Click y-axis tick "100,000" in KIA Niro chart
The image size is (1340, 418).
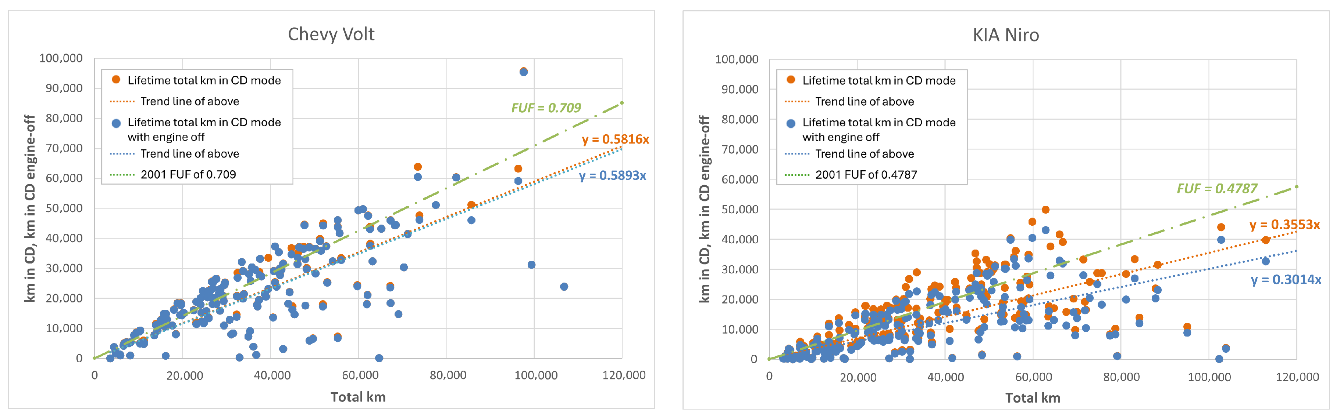pyautogui.click(x=737, y=59)
